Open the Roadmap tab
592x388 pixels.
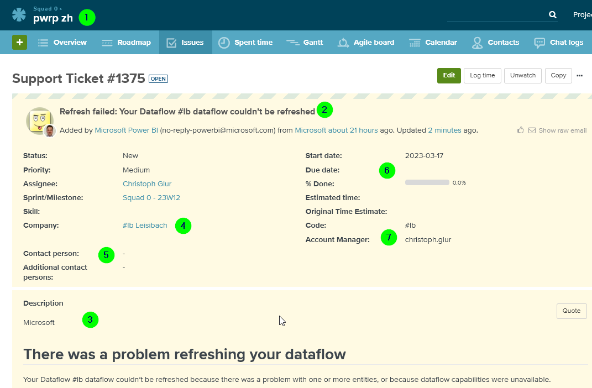[x=127, y=42]
